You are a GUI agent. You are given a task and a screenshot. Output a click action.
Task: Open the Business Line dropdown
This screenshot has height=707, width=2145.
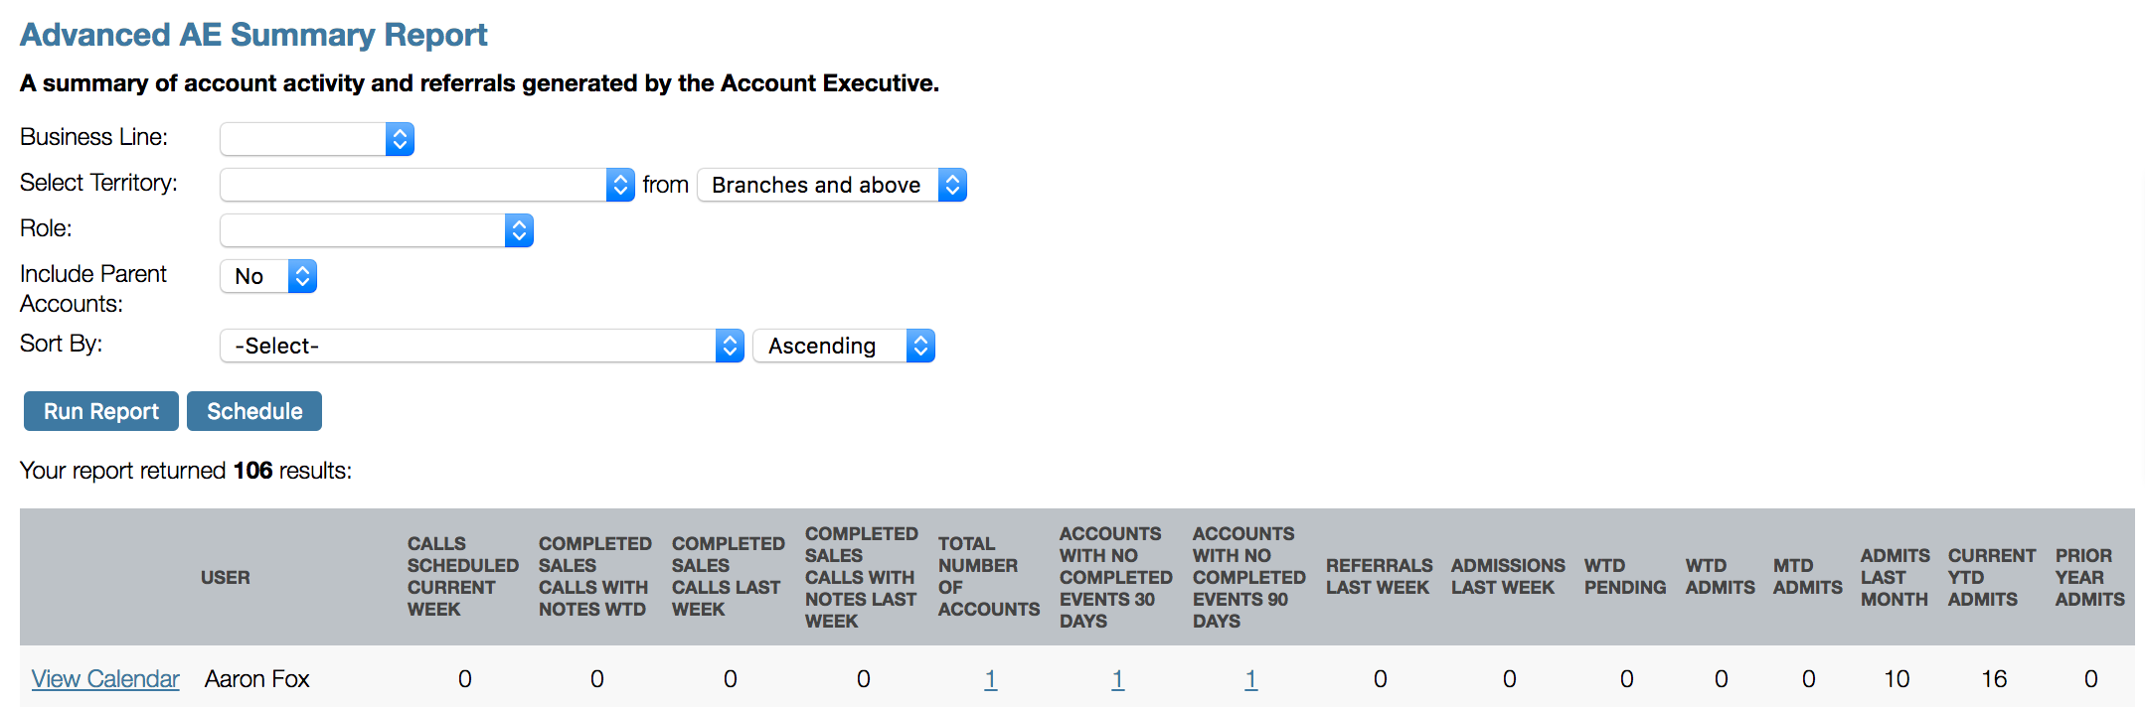(x=317, y=139)
